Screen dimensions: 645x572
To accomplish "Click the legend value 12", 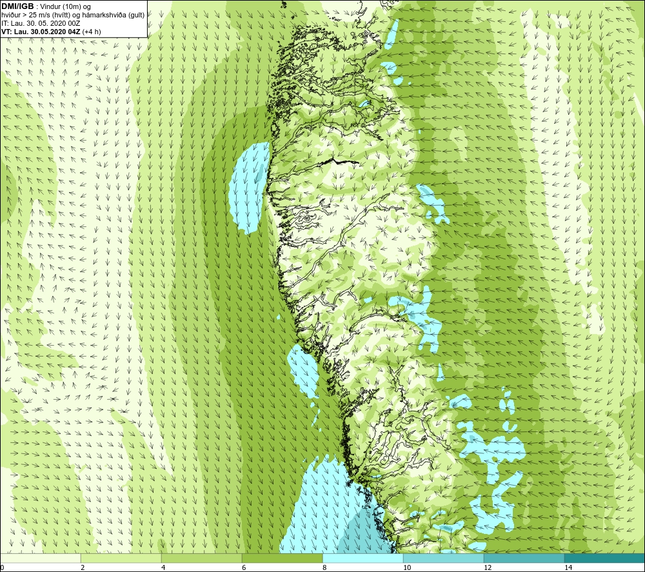I will 488,567.
